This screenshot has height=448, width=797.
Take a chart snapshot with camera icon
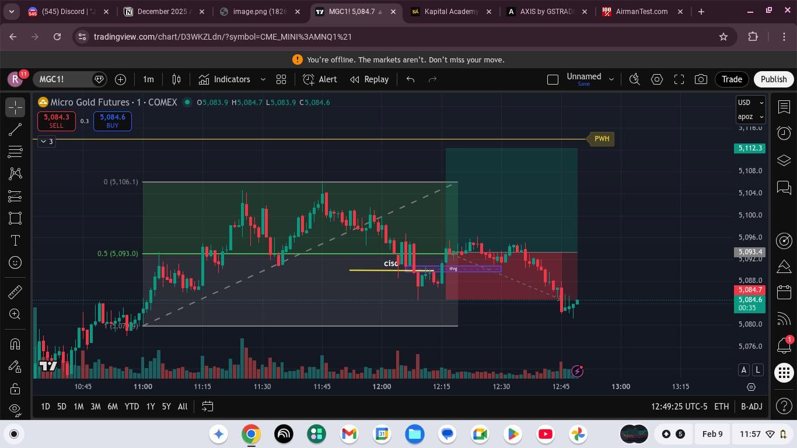701,79
